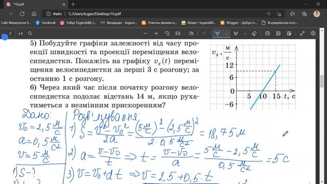
Task: Open the find in PDF search
Action: click(x=30, y=33)
